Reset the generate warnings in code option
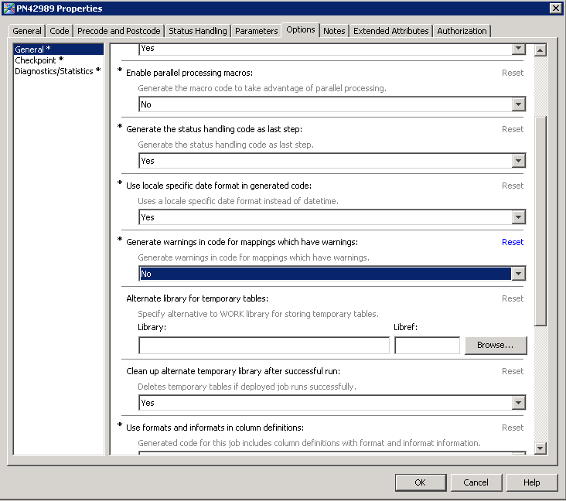The image size is (566, 501). [x=512, y=242]
